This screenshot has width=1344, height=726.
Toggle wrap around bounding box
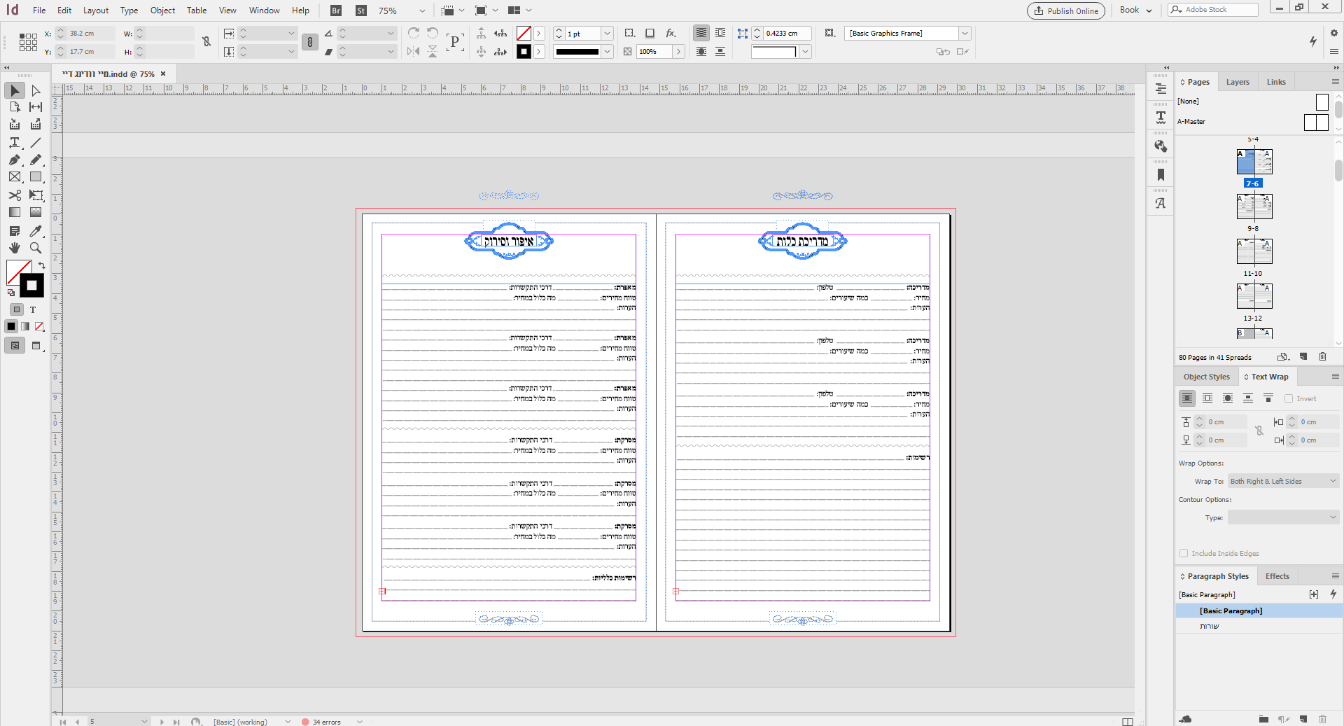(1207, 398)
